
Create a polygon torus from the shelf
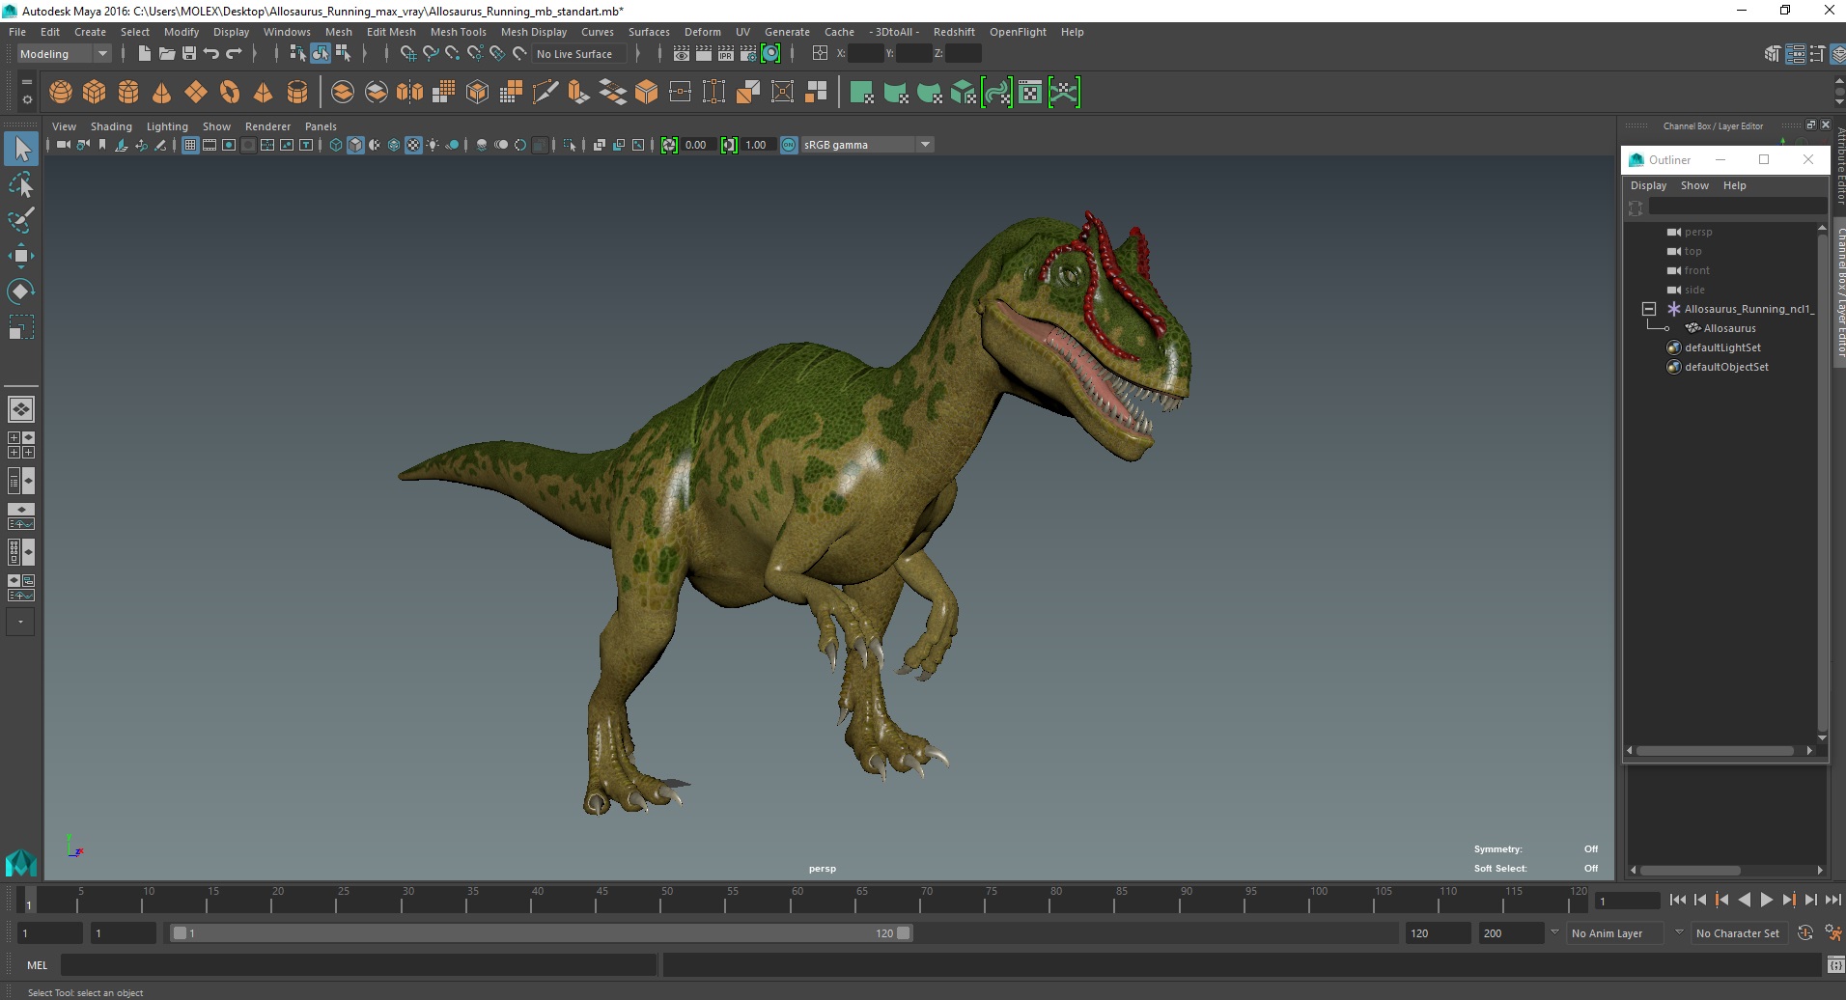pos(230,93)
